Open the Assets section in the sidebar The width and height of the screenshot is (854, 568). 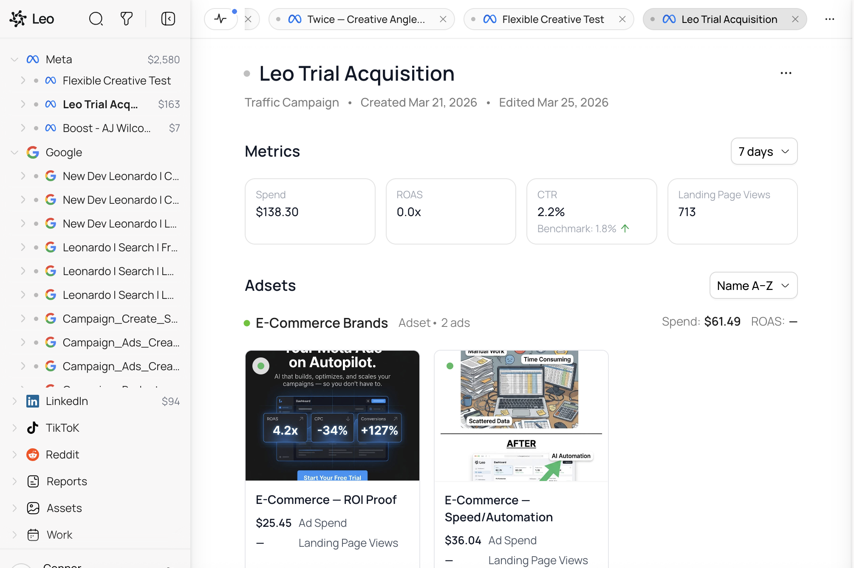click(64, 508)
